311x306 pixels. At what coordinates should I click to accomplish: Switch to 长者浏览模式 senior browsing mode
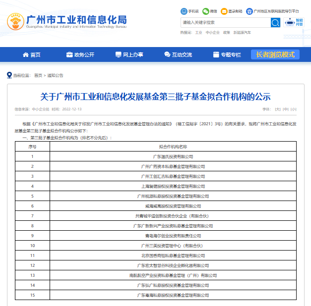275,54
